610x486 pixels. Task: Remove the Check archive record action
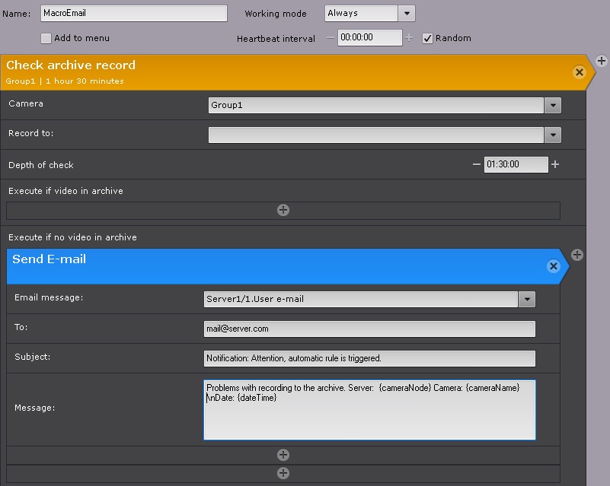[579, 72]
